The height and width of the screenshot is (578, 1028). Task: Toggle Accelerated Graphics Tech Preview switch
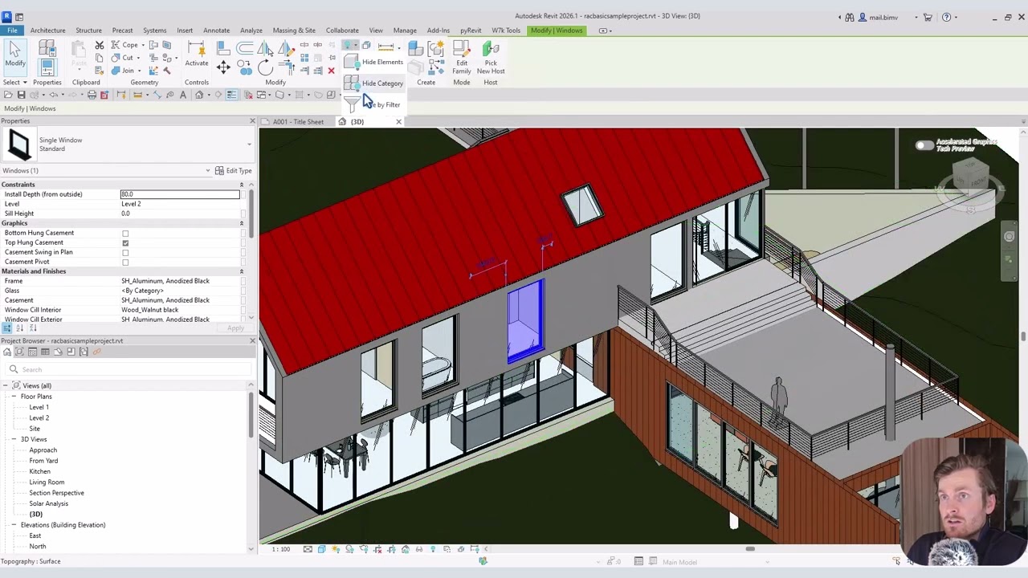pos(924,145)
